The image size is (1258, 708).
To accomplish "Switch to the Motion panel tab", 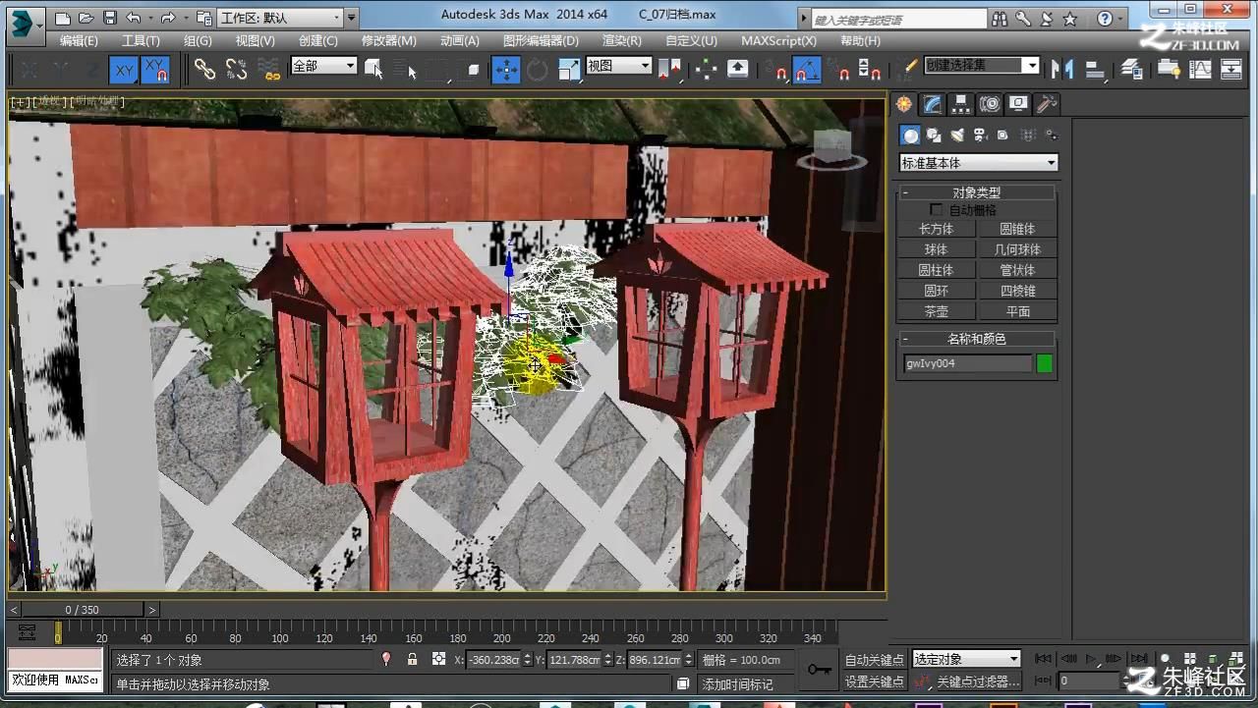I will tap(990, 104).
